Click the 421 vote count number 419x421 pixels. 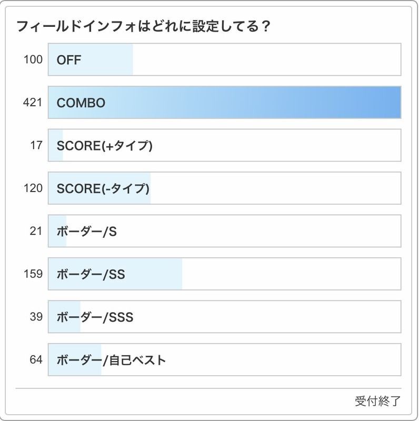[33, 103]
